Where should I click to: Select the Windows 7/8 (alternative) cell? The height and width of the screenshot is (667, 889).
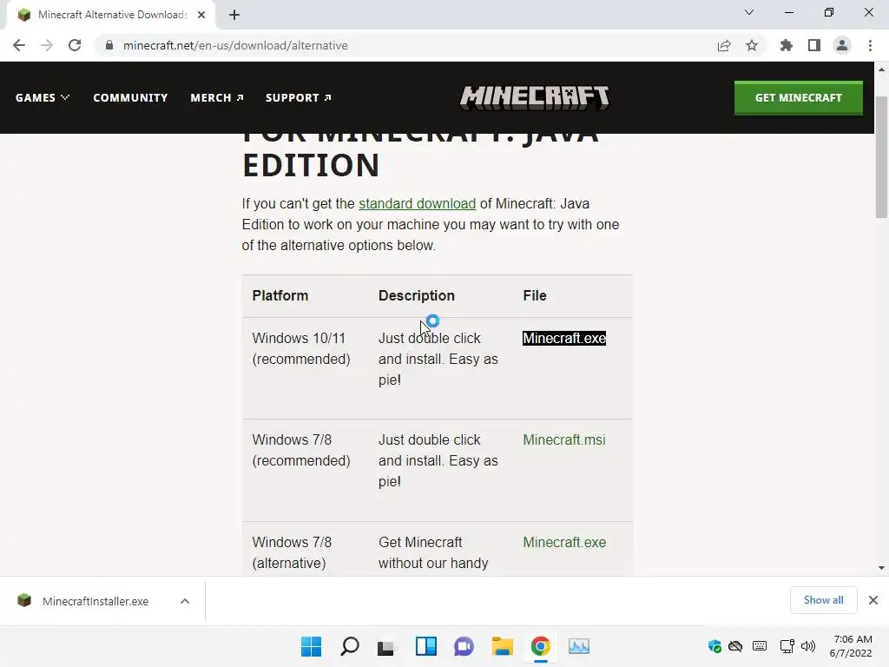(x=292, y=552)
